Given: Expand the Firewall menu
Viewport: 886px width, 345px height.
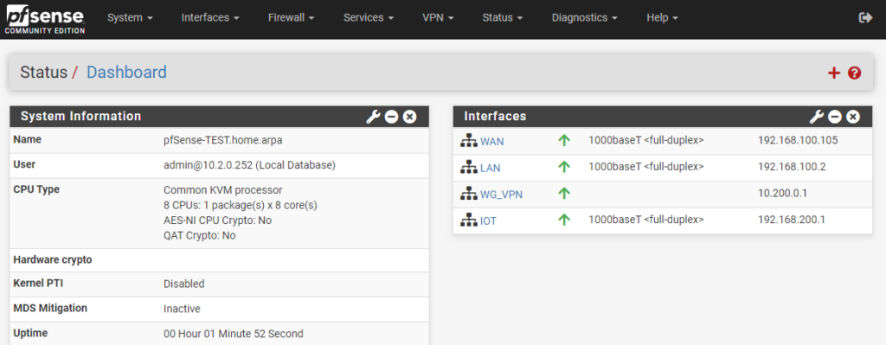Looking at the screenshot, I should [x=291, y=17].
